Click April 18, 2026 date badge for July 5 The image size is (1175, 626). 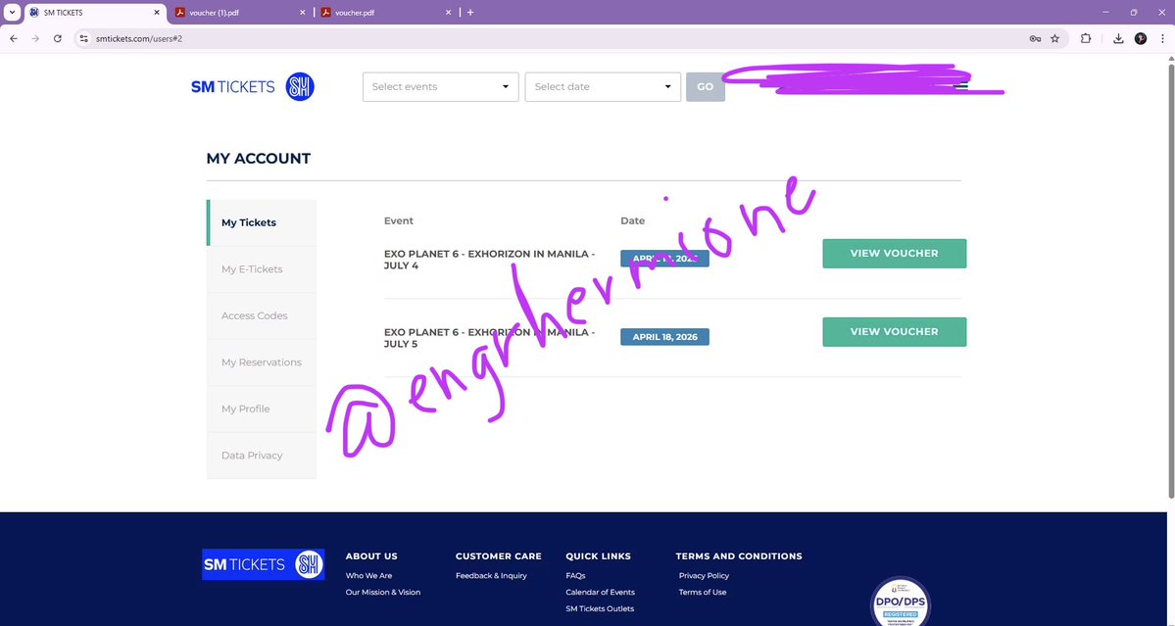coord(664,337)
